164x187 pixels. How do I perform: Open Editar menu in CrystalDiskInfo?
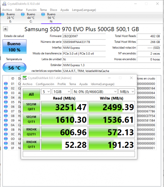[x=19, y=10]
